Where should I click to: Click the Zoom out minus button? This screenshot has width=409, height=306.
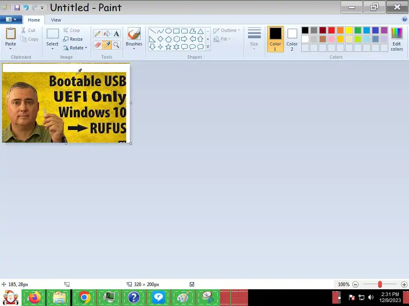pyautogui.click(x=355, y=284)
